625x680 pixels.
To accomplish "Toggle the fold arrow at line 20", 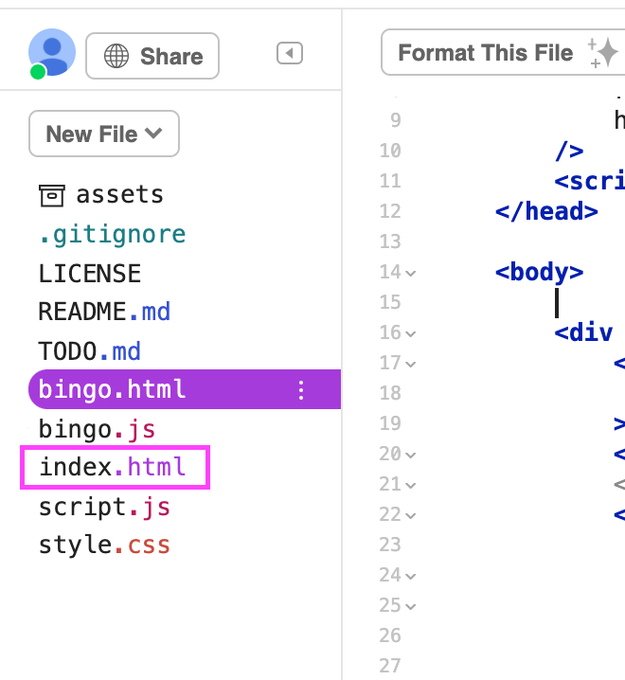I will coord(411,455).
